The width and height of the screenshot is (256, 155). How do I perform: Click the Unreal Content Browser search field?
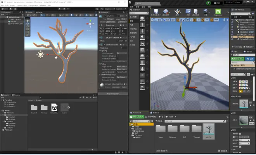195,121
